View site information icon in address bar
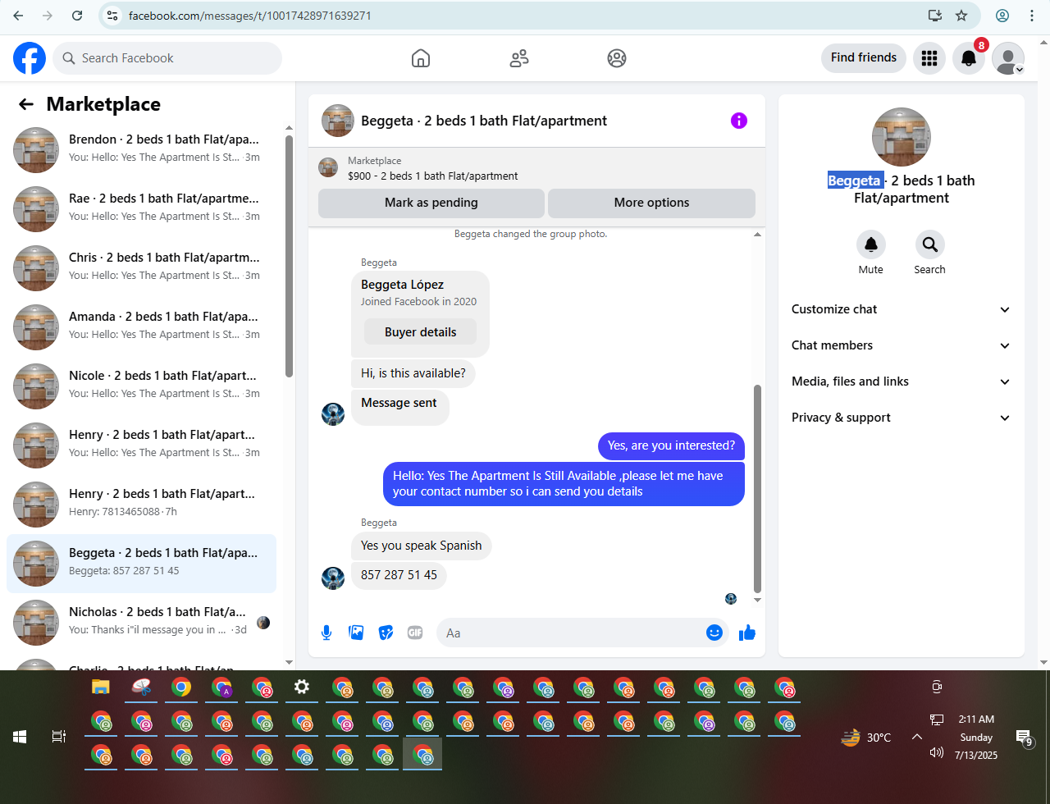1050x804 pixels. (x=113, y=16)
